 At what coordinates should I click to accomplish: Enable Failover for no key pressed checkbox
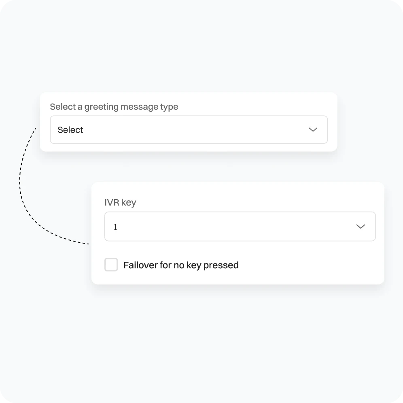(x=111, y=265)
